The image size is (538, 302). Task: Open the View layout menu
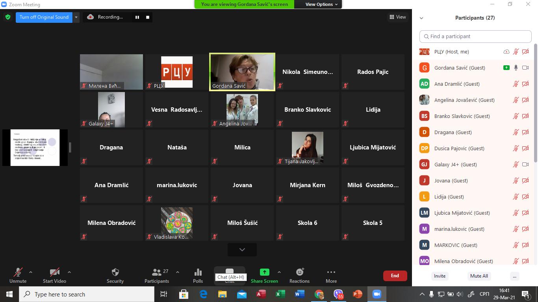[x=397, y=17]
